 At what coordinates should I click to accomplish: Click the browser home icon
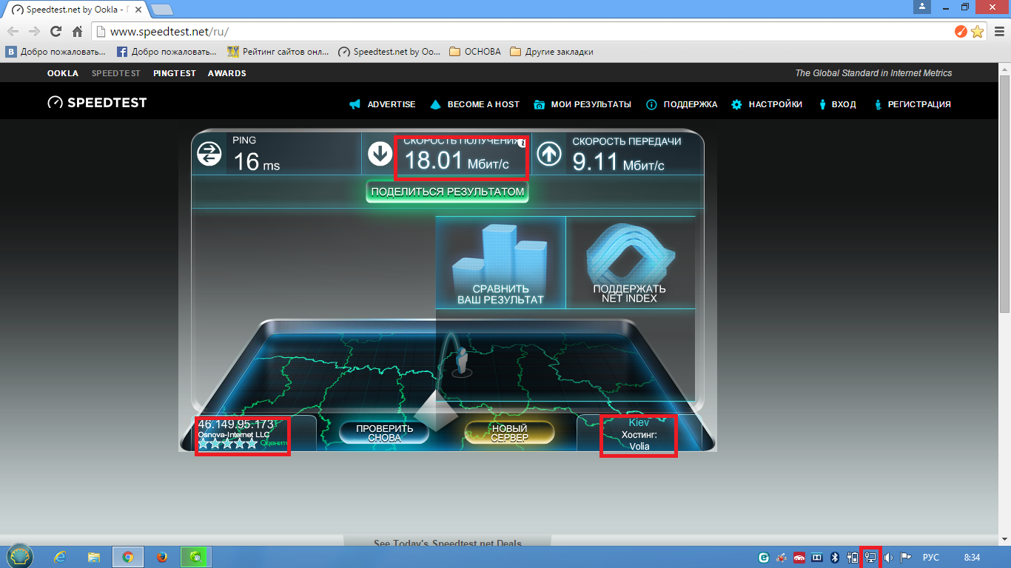pyautogui.click(x=77, y=32)
